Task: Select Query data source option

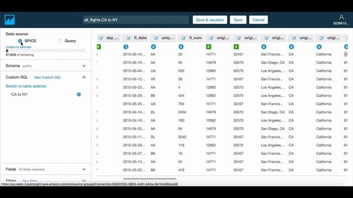Action: (x=60, y=41)
